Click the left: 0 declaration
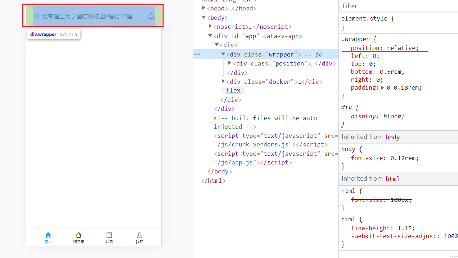 pyautogui.click(x=365, y=56)
